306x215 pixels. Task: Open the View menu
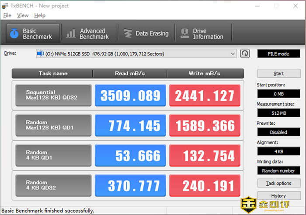(x=23, y=15)
